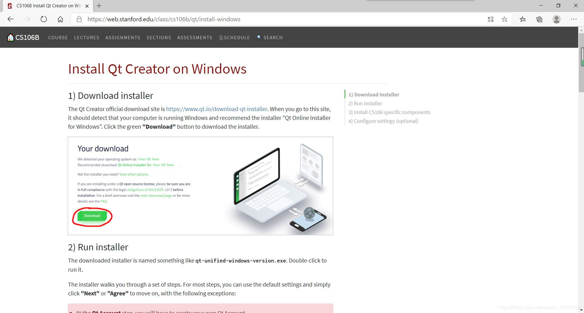The height and width of the screenshot is (313, 584).
Task: Open browser settings and more menu
Action: pos(574,19)
